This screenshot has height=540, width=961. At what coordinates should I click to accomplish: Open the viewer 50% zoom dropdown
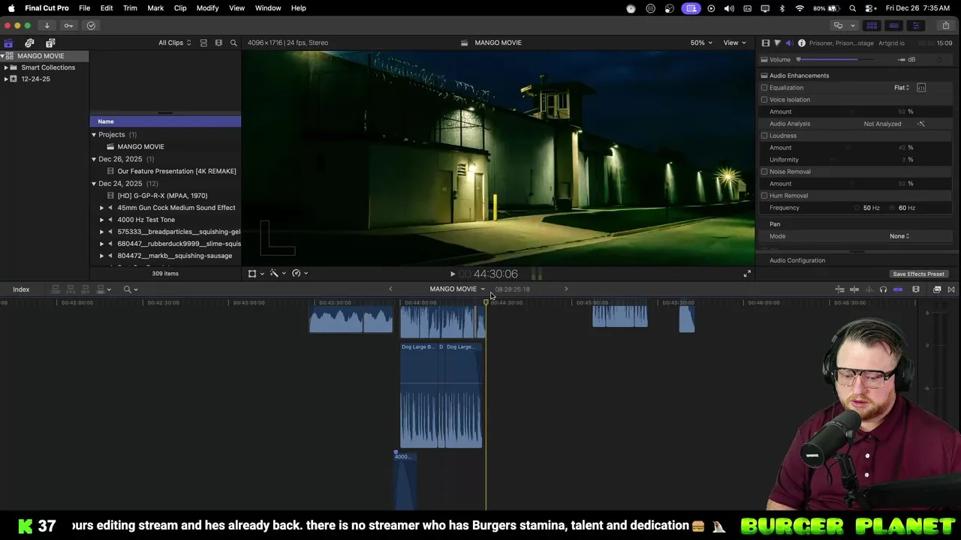coord(701,43)
